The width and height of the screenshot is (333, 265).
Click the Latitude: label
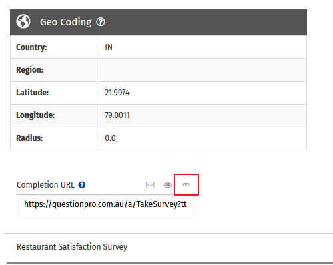point(33,93)
